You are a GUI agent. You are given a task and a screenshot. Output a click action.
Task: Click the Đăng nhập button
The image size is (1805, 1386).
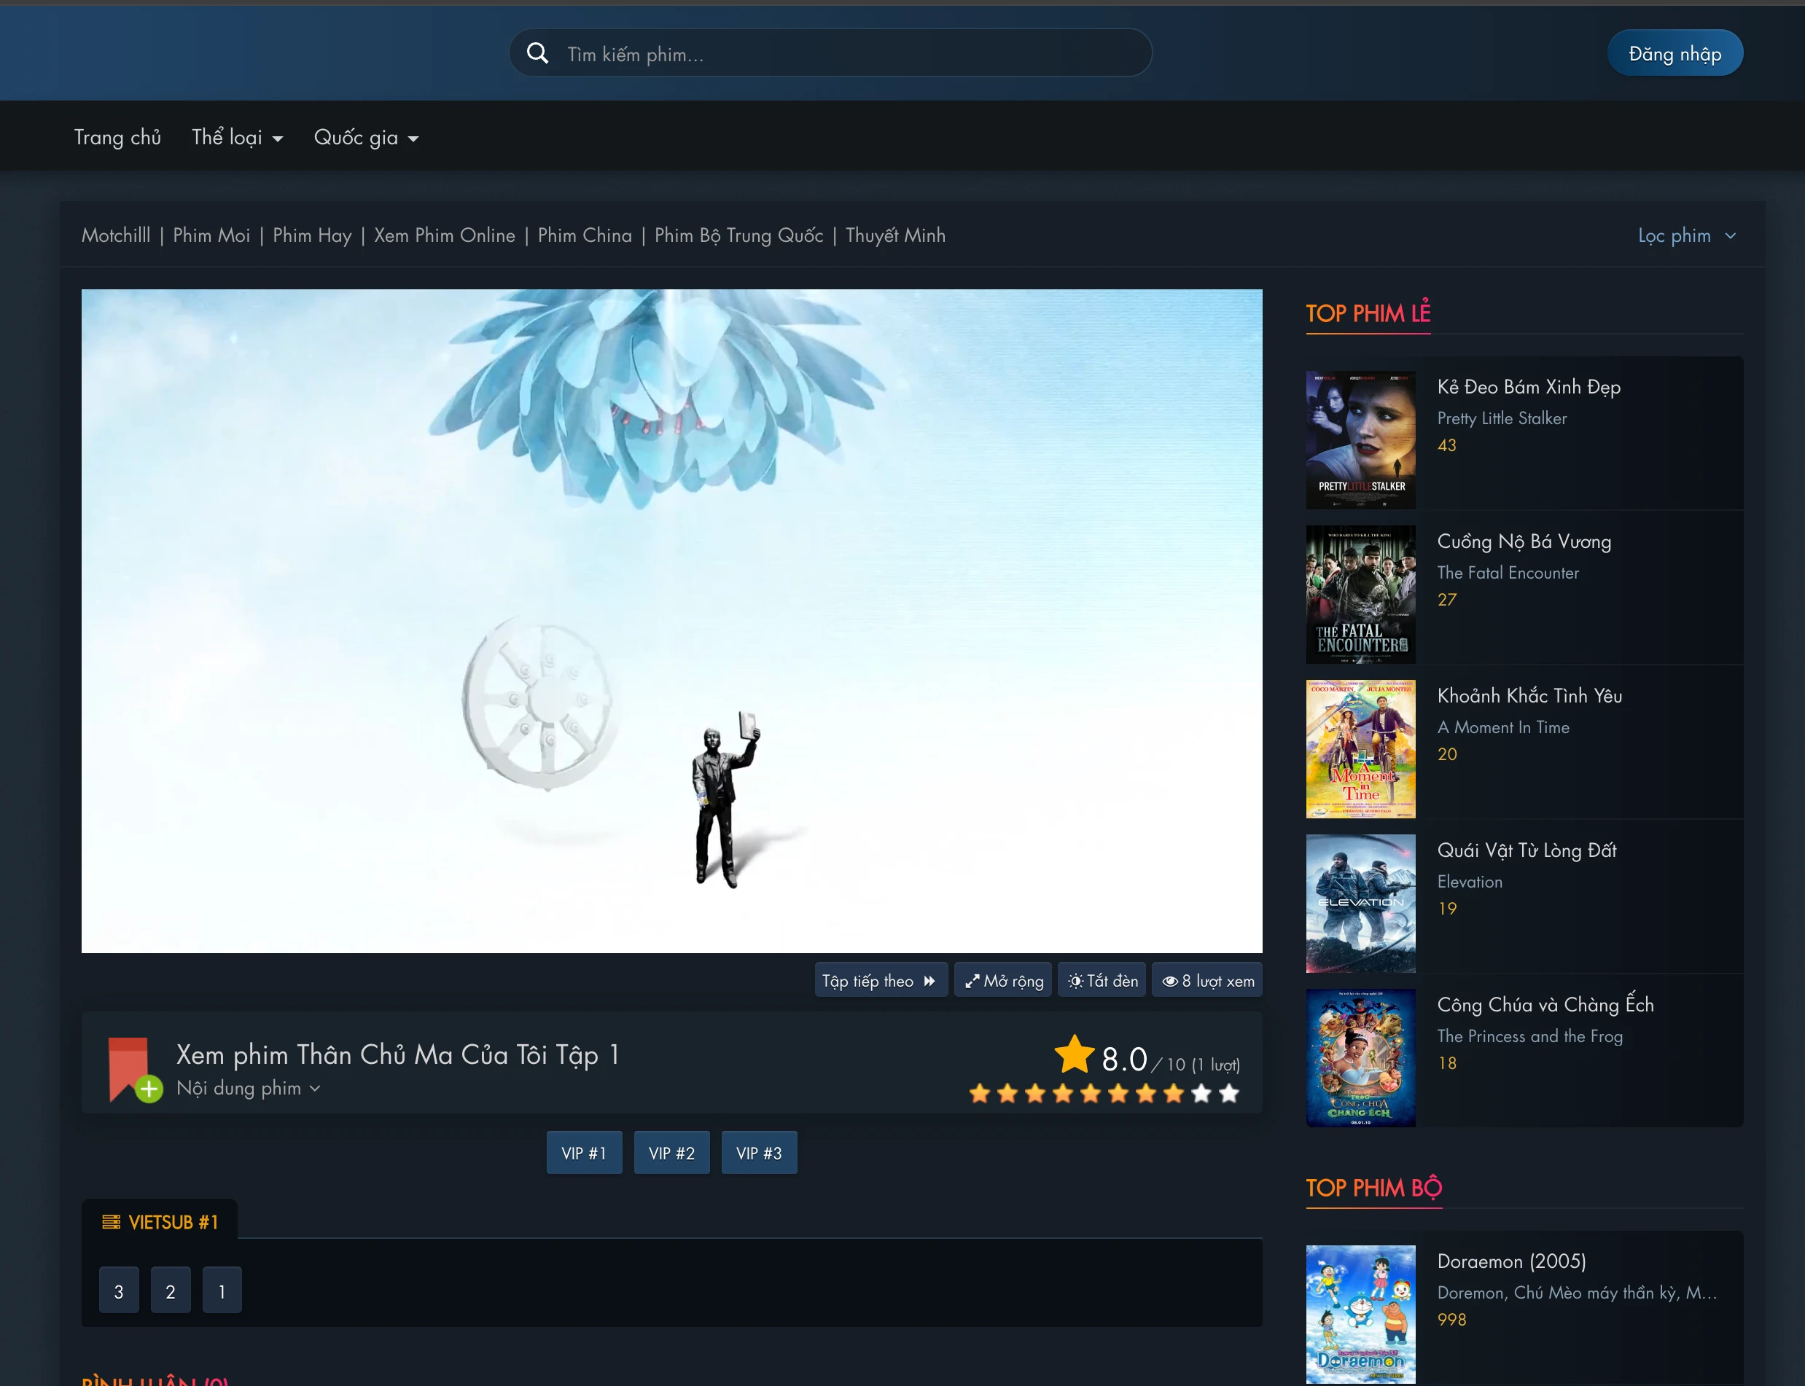pyautogui.click(x=1675, y=52)
